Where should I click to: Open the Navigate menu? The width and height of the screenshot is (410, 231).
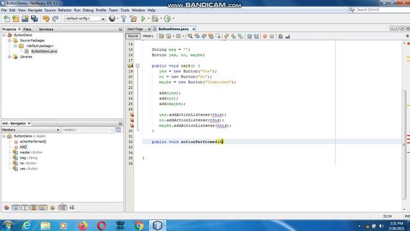pos(35,10)
